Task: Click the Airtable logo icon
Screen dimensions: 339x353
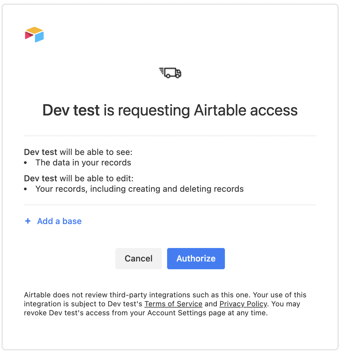Action: [34, 34]
